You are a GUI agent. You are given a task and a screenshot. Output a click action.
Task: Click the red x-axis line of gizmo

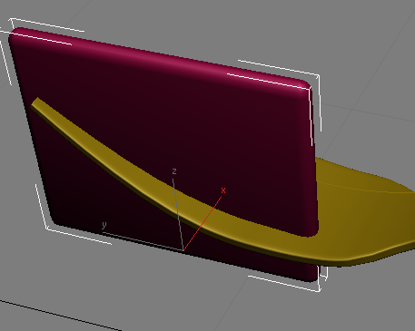203,223
